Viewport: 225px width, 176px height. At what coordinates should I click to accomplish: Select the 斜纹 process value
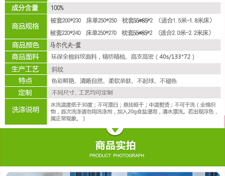tap(57, 69)
